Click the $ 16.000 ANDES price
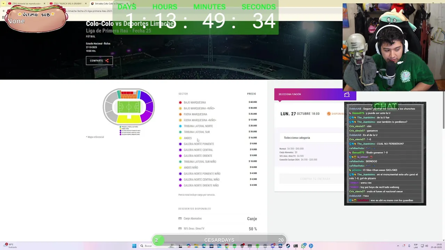 click(x=253, y=138)
